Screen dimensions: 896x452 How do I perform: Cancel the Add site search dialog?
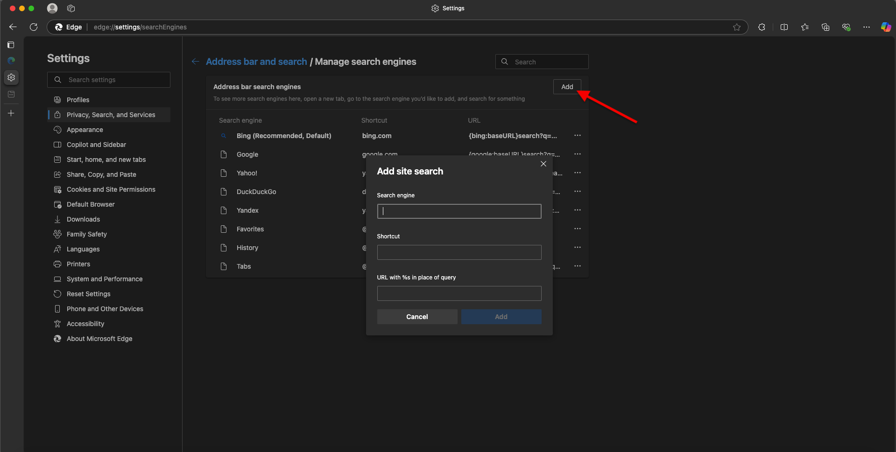(x=417, y=317)
